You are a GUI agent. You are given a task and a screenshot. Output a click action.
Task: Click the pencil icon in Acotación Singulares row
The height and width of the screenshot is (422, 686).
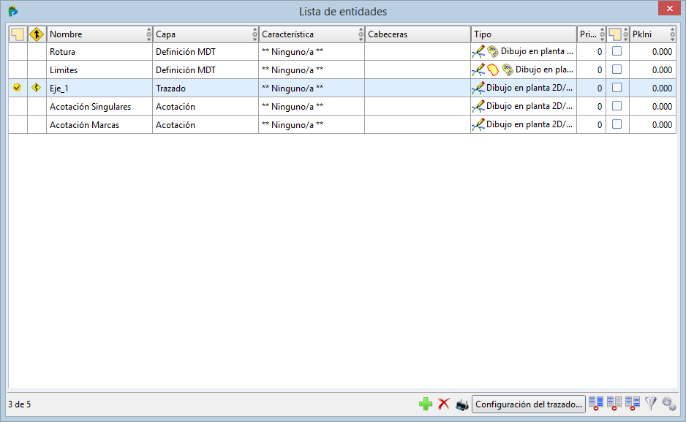(x=478, y=107)
